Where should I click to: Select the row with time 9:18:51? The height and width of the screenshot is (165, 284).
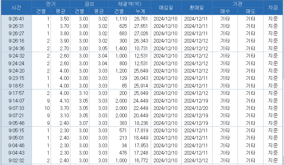(142, 86)
